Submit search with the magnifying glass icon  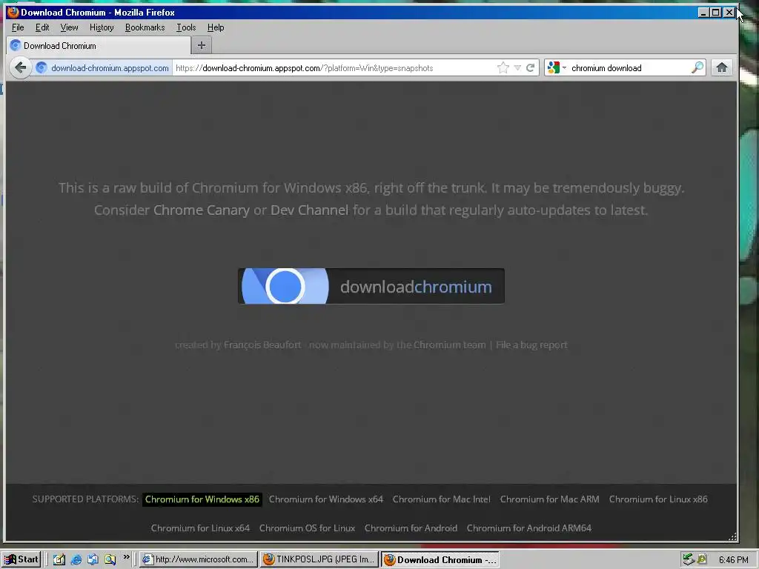(x=697, y=67)
